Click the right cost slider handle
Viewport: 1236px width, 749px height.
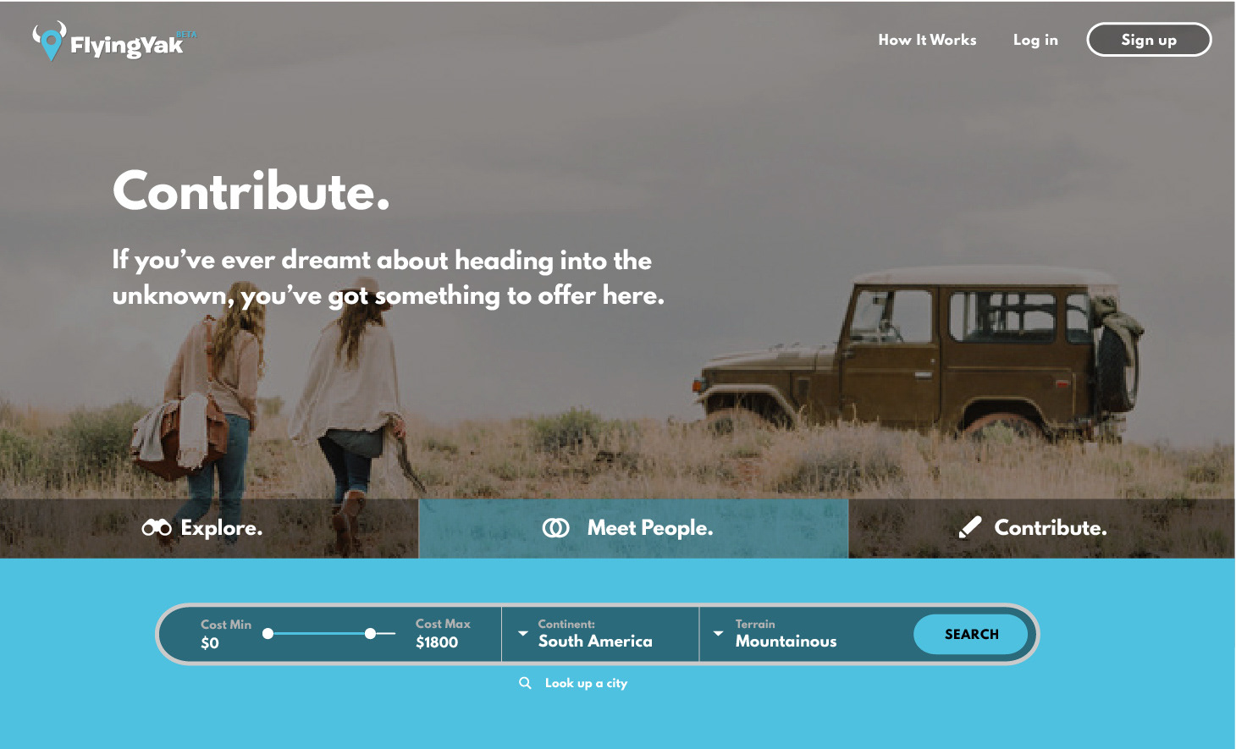click(x=370, y=633)
